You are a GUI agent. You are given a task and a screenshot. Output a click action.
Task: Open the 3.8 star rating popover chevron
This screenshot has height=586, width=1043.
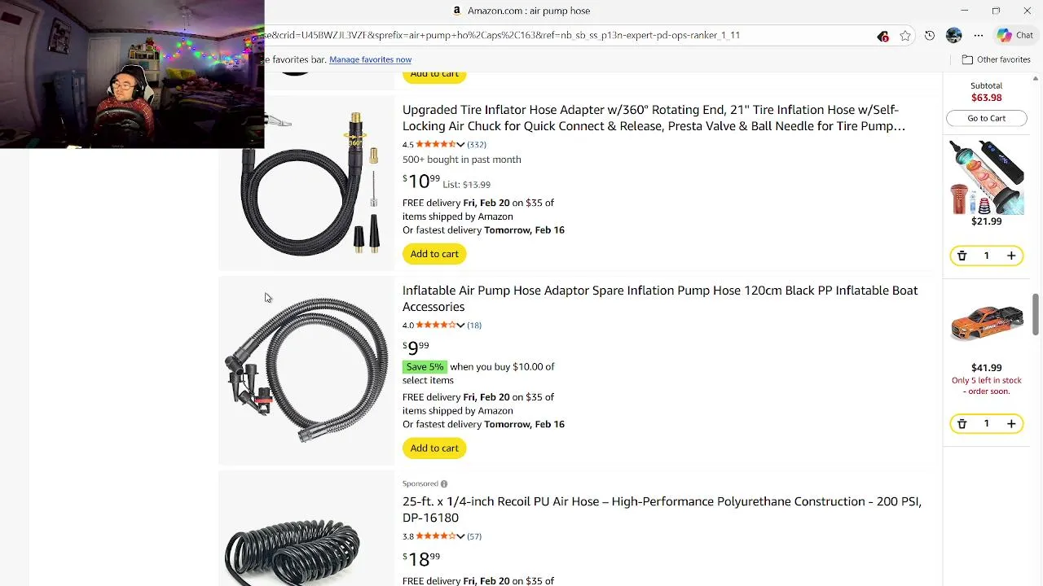coord(460,536)
